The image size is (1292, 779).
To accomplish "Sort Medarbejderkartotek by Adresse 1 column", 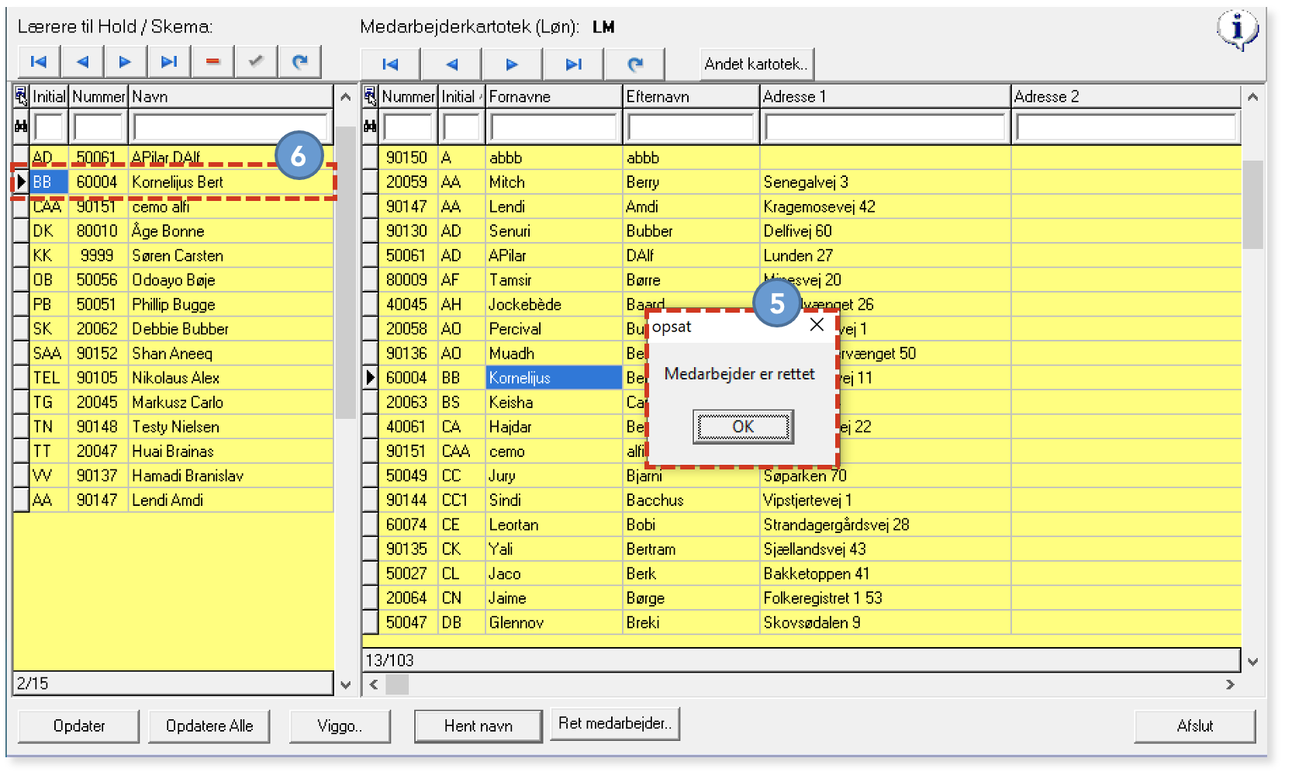I will pyautogui.click(x=886, y=96).
